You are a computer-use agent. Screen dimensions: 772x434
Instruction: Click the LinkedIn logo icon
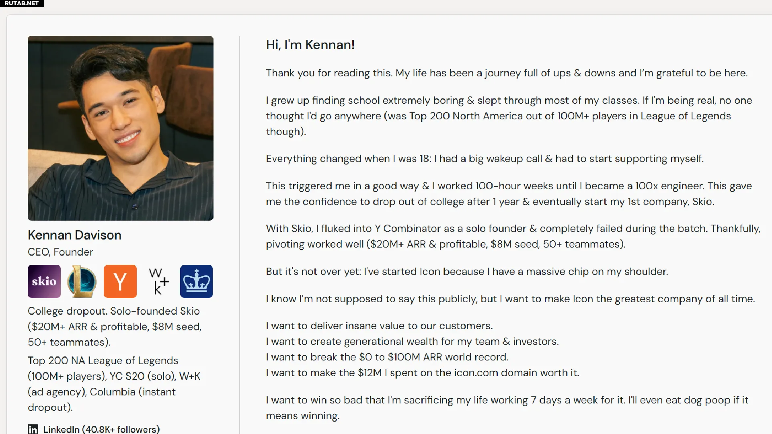tap(33, 429)
